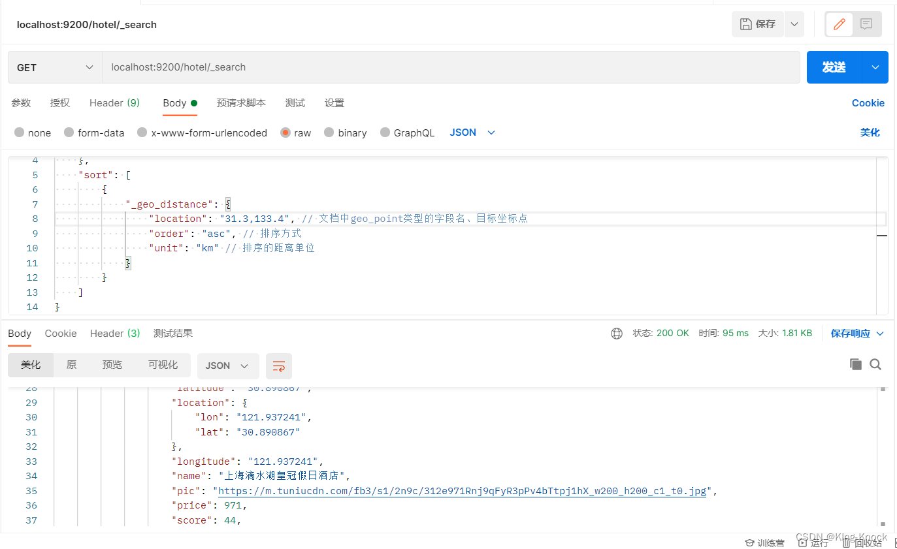Open the response format JSON dropdown

228,366
